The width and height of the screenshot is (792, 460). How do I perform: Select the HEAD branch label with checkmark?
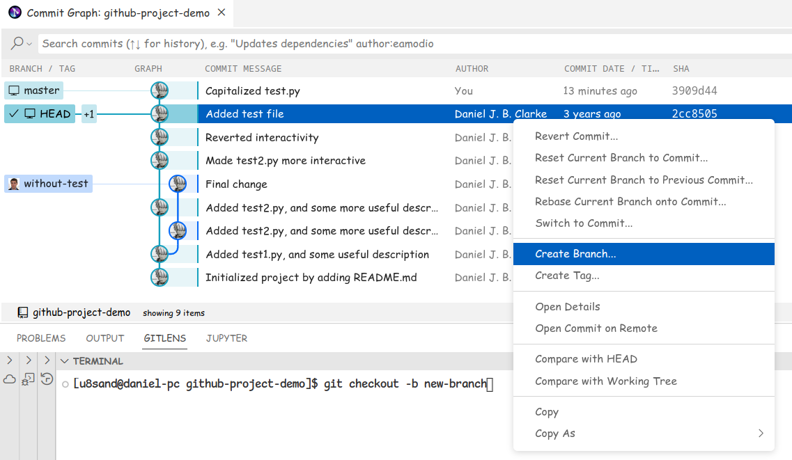pos(40,113)
